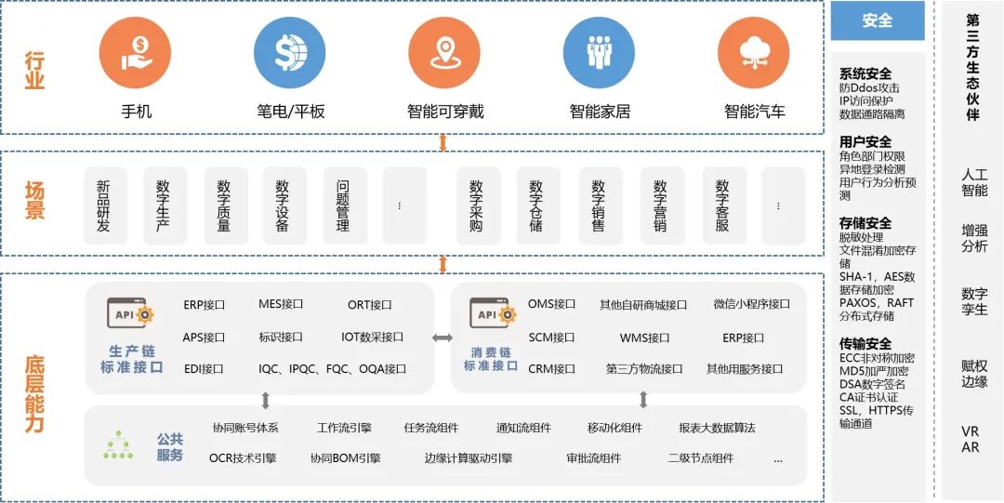The width and height of the screenshot is (1004, 503).
Task: Select ERP接口 in the 消费链 panel
Action: [x=744, y=338]
